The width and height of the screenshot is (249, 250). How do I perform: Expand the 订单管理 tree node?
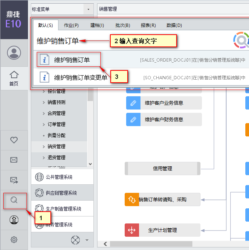click(44, 125)
